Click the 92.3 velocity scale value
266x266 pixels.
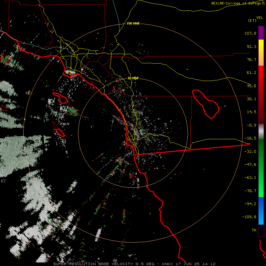(x=252, y=46)
